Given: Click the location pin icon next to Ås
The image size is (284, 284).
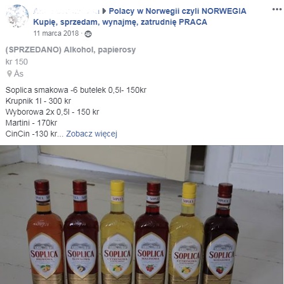Looking at the screenshot, I should coord(9,74).
